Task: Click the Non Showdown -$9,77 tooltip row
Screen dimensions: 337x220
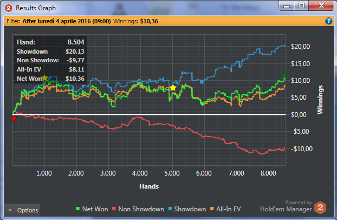Action: tap(50, 60)
